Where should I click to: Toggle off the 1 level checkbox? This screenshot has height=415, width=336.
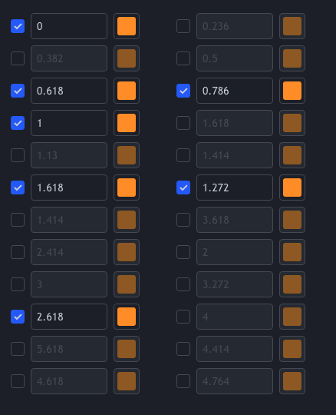pos(18,123)
